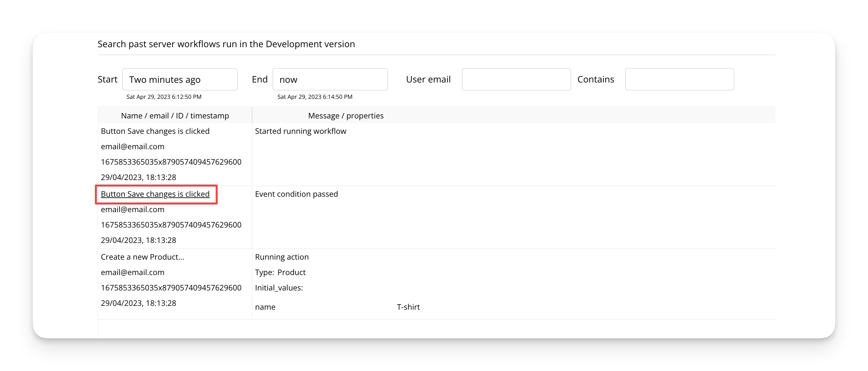Click the End time input field

coord(330,80)
